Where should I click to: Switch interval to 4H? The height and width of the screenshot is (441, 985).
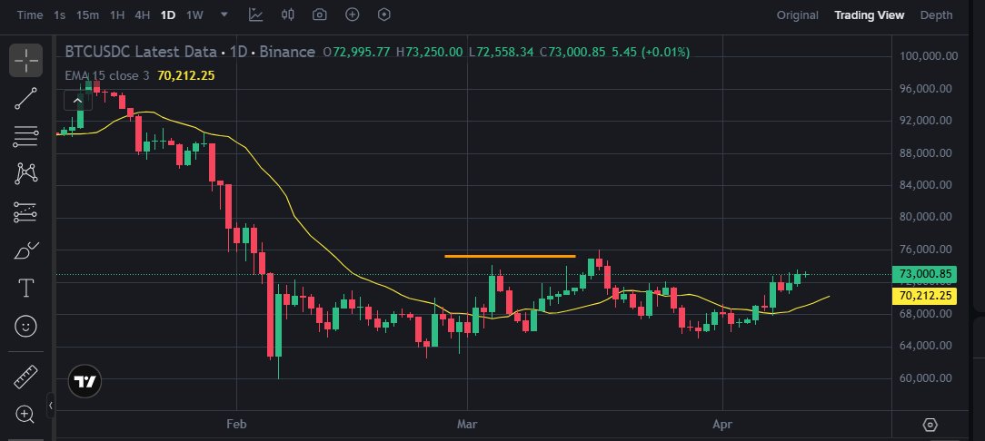142,15
